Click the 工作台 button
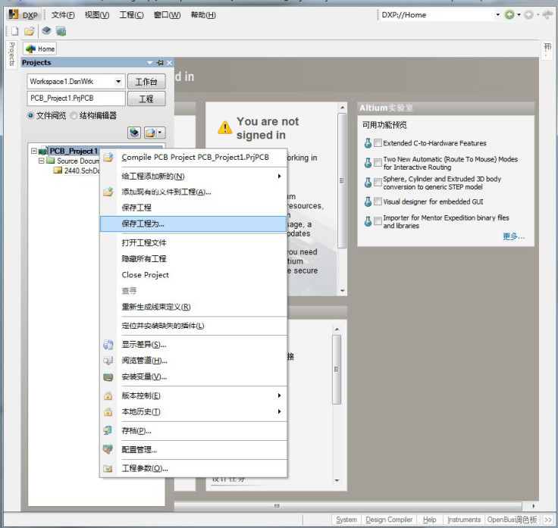Image resolution: width=558 pixels, height=528 pixels. (x=146, y=82)
